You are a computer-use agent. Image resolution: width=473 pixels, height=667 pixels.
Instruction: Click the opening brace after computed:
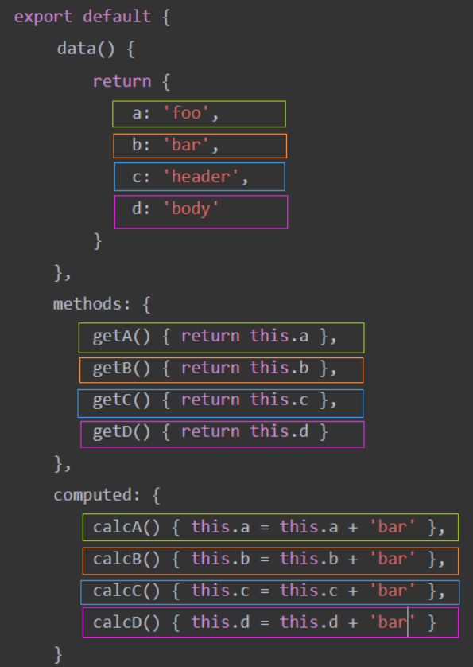click(x=156, y=496)
